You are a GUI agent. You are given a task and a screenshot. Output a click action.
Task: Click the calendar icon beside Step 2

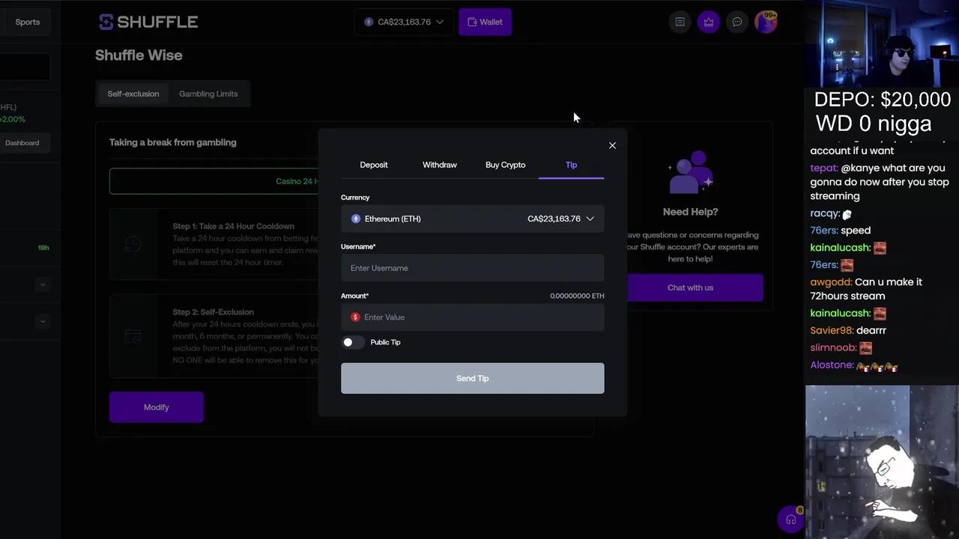pos(133,336)
